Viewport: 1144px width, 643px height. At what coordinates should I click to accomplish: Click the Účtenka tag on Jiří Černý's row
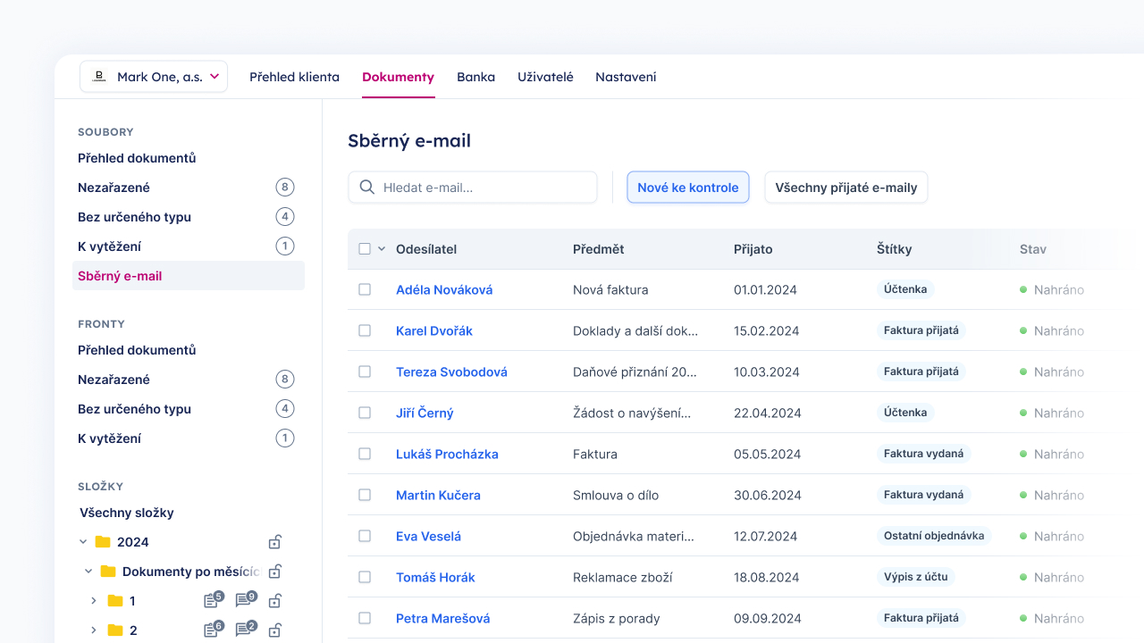[904, 413]
